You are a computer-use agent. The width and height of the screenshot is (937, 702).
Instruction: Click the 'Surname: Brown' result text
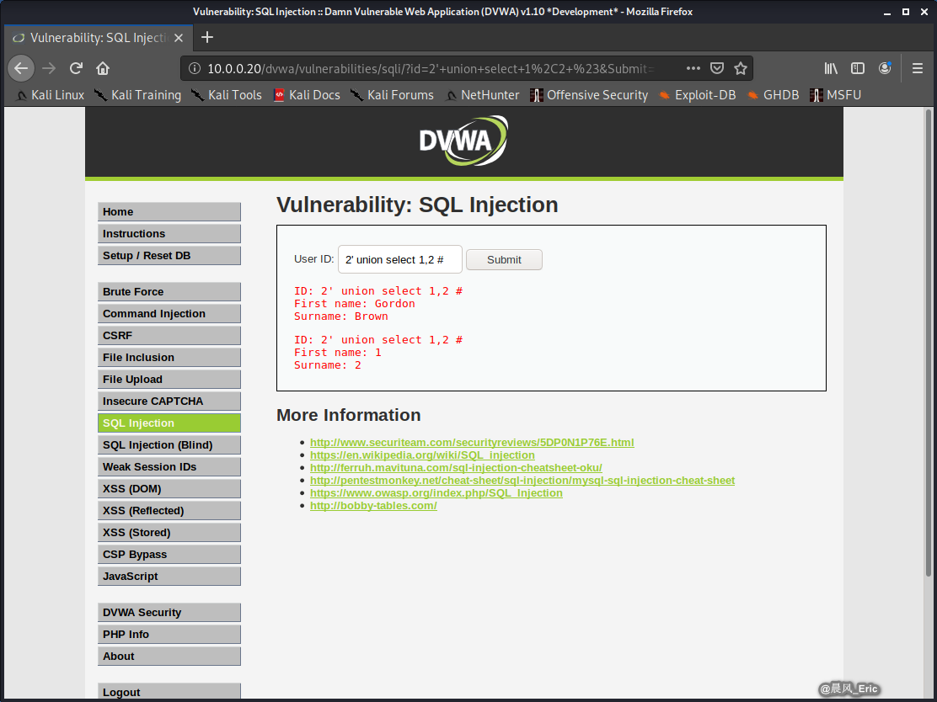point(341,316)
